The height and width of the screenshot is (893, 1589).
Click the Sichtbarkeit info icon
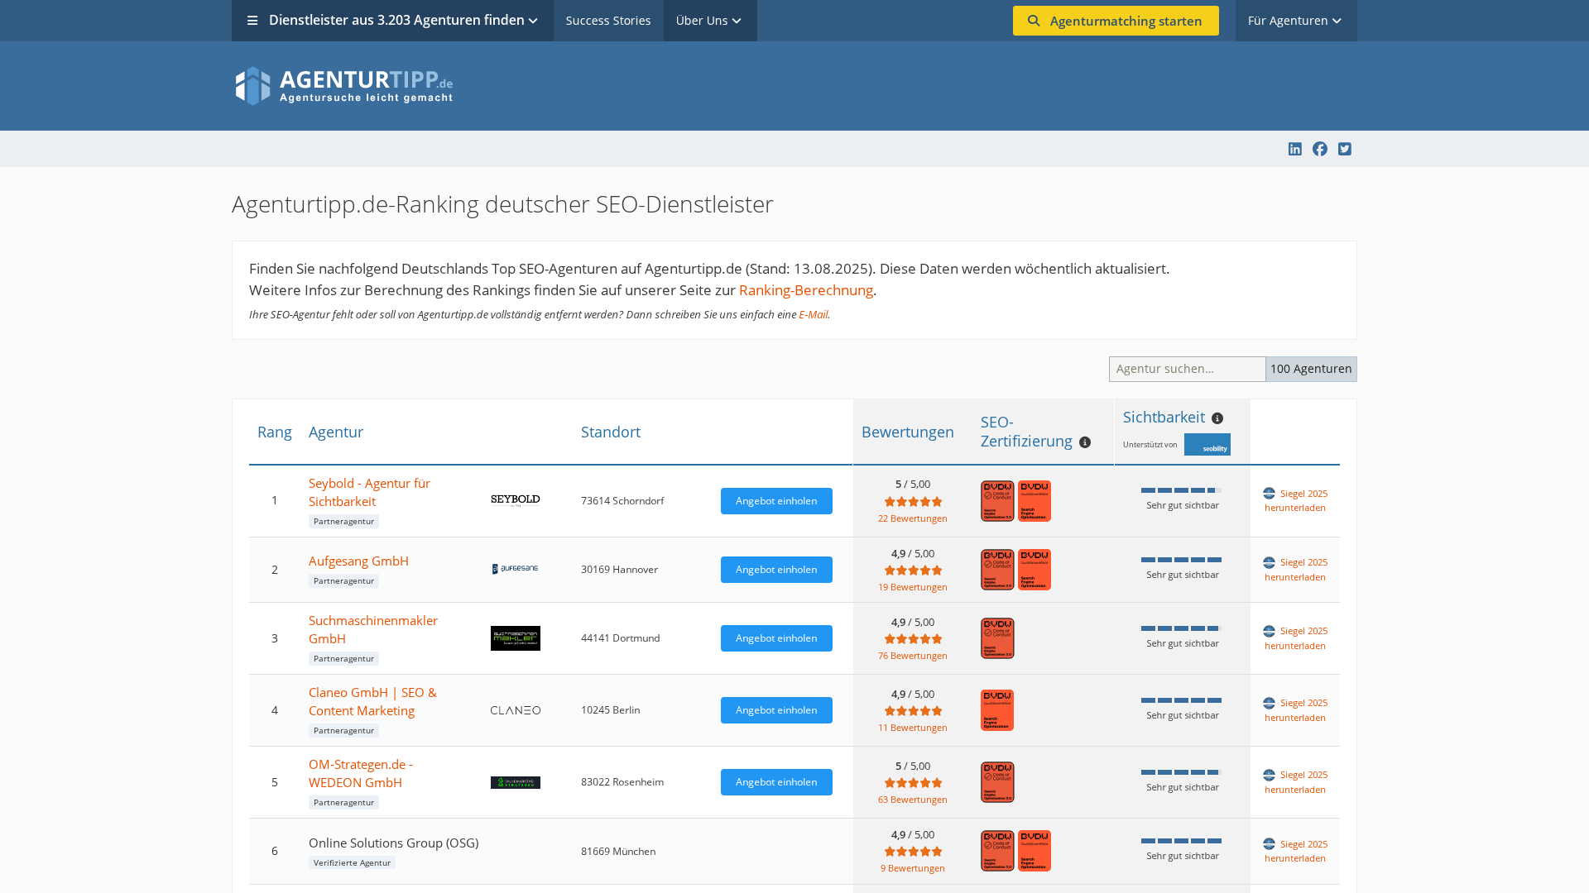click(1217, 418)
